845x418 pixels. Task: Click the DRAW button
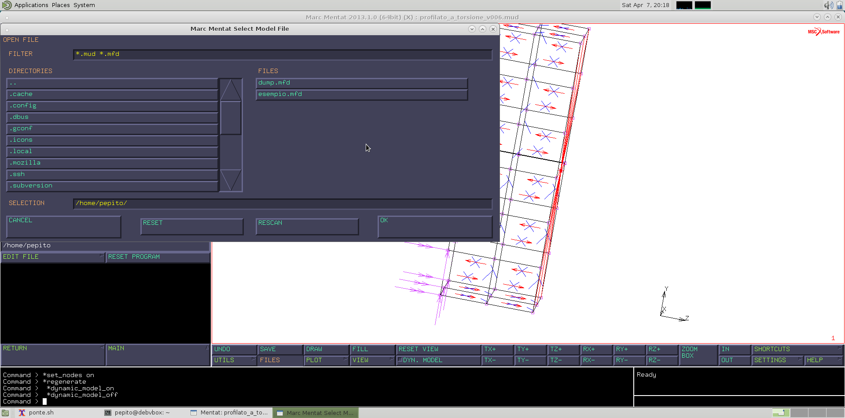[326, 349]
